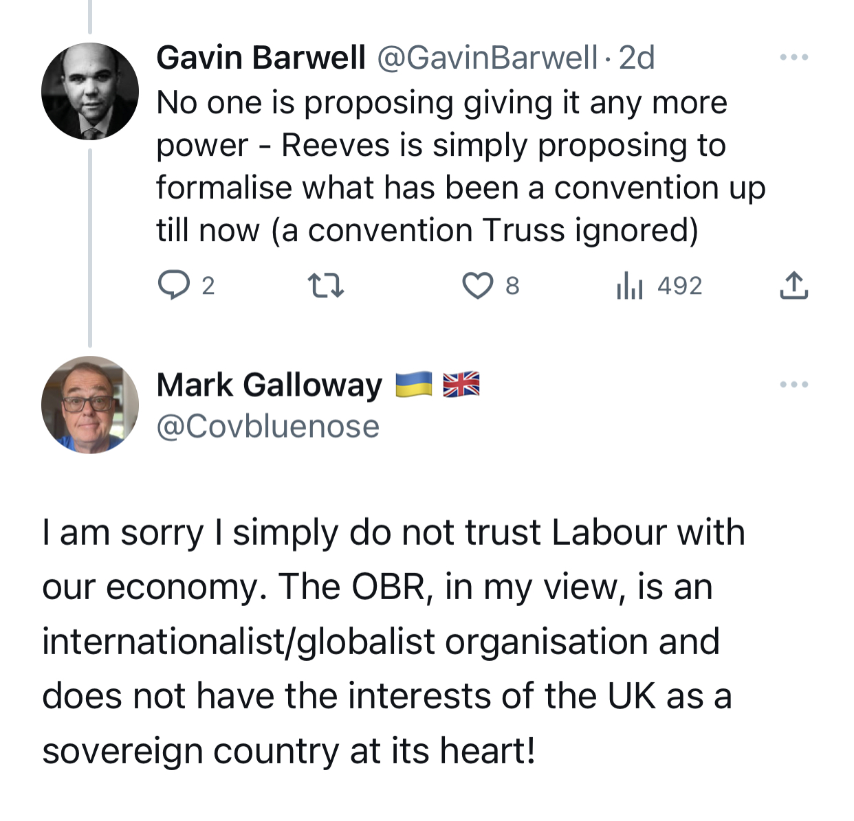The width and height of the screenshot is (854, 821).
Task: Select Mark Galloway's tweet text about the OBR
Action: (x=393, y=641)
